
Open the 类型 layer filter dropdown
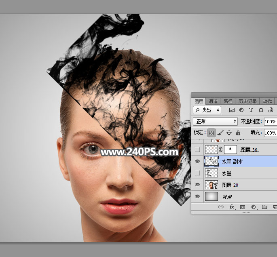207,110
